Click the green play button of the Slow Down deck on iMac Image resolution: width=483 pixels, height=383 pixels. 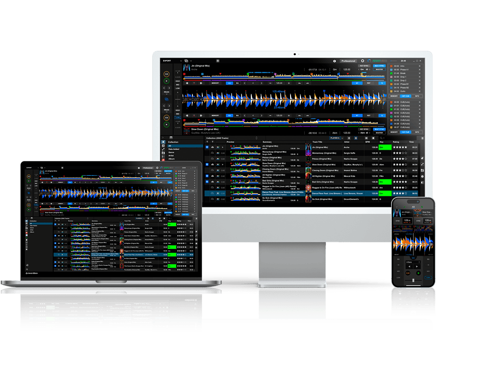167,125
